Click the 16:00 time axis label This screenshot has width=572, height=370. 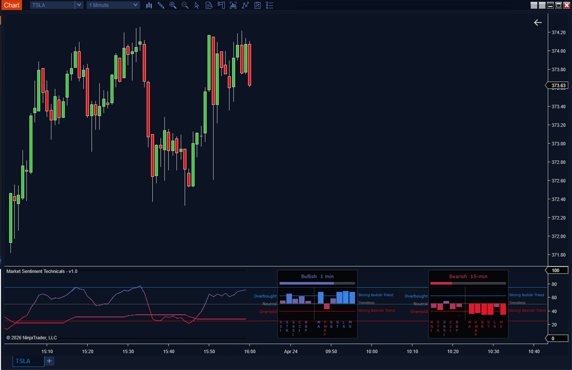250,351
